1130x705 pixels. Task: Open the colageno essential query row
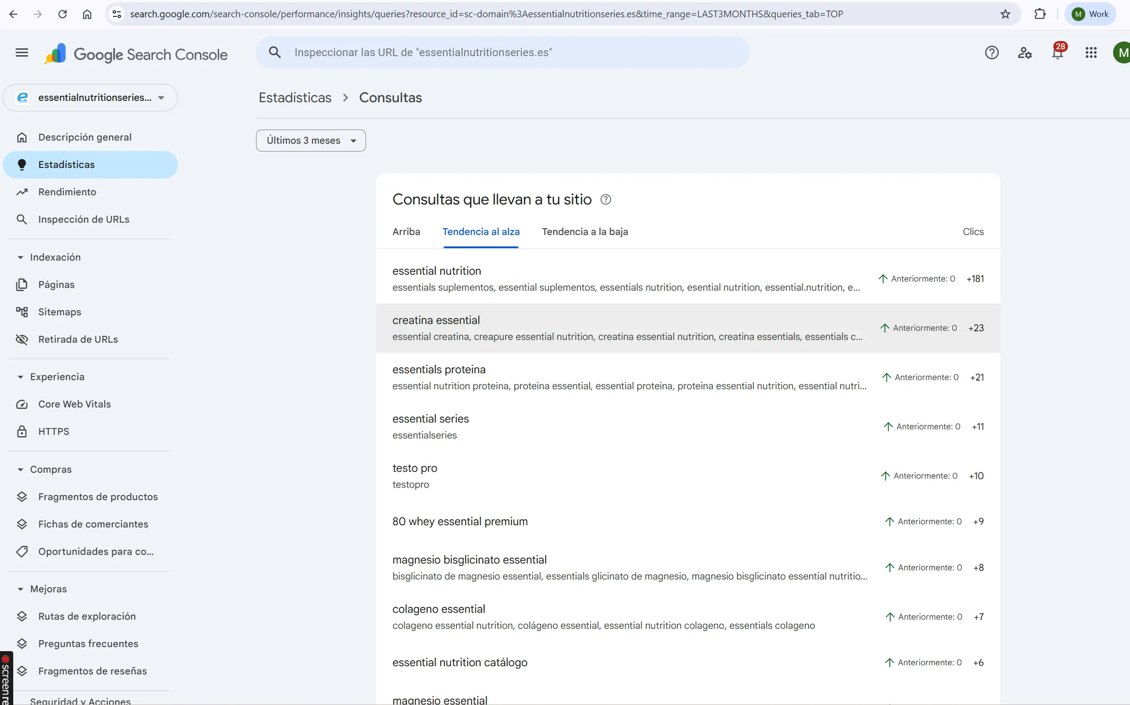coord(688,617)
